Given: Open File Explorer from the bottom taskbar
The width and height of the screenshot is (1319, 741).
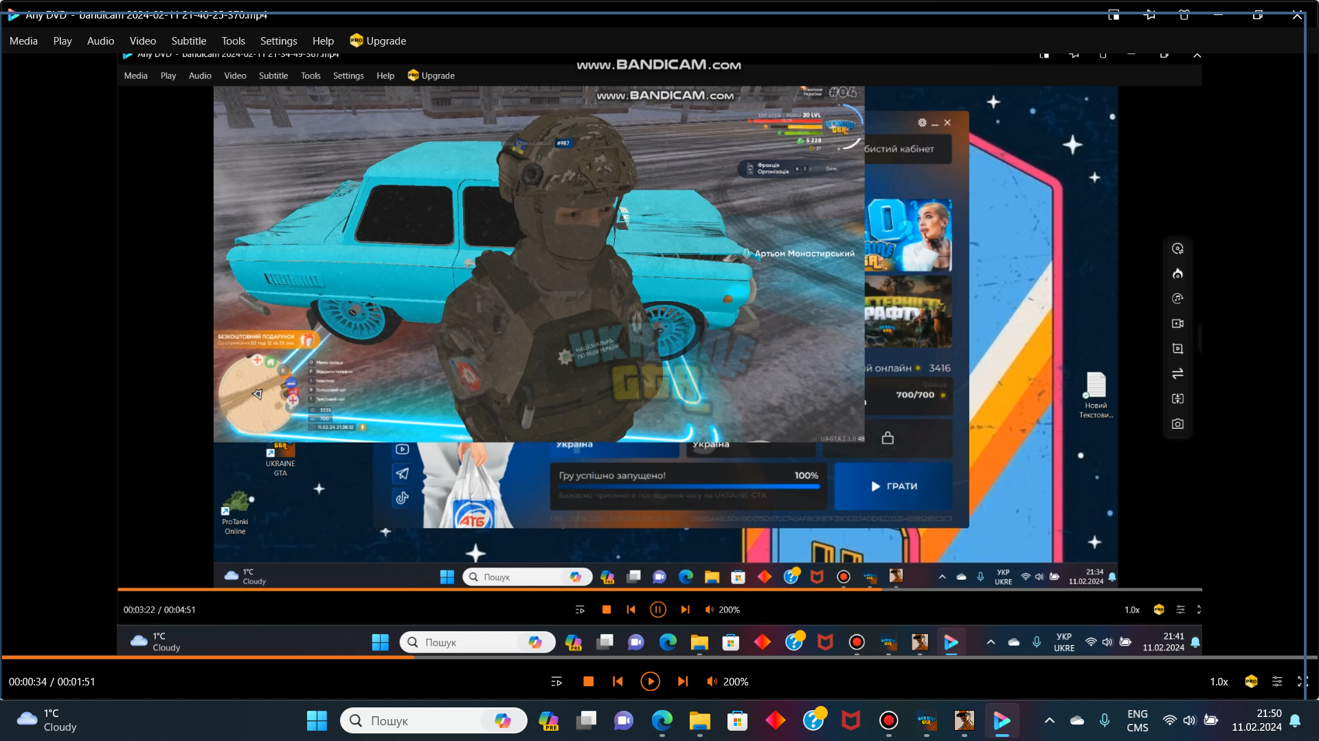Looking at the screenshot, I should pos(699,721).
